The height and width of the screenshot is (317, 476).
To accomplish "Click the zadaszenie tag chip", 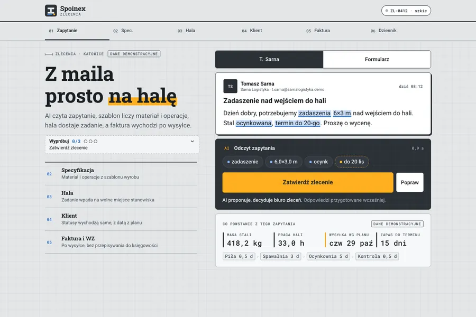I will coord(242,162).
